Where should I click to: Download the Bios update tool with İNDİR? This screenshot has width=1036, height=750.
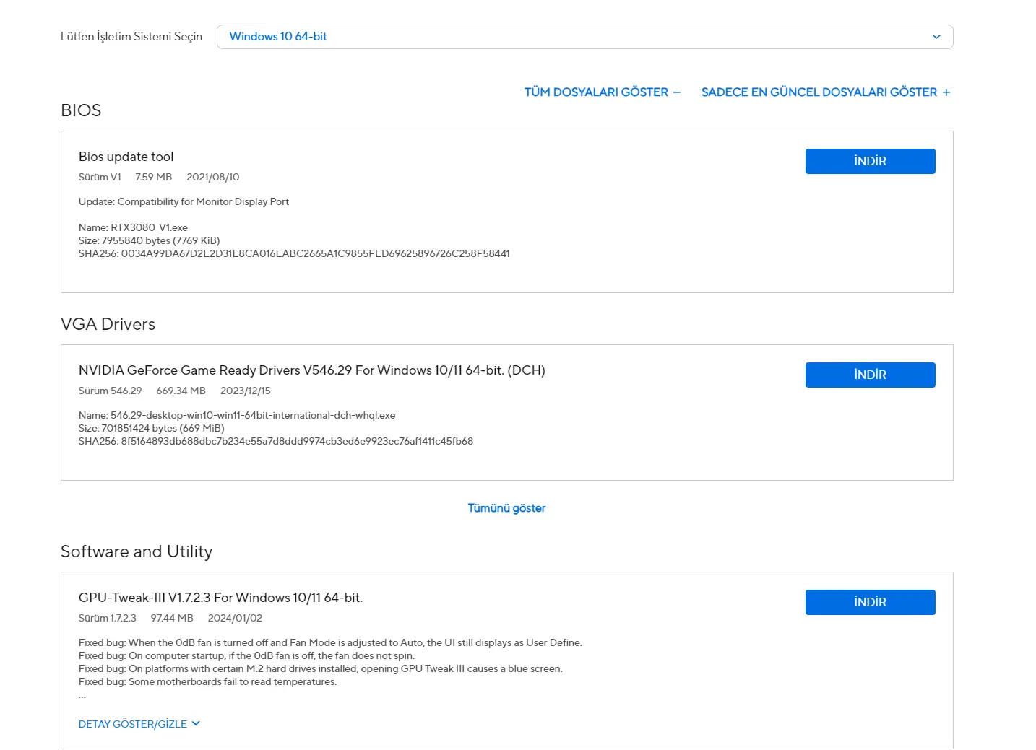[870, 161]
